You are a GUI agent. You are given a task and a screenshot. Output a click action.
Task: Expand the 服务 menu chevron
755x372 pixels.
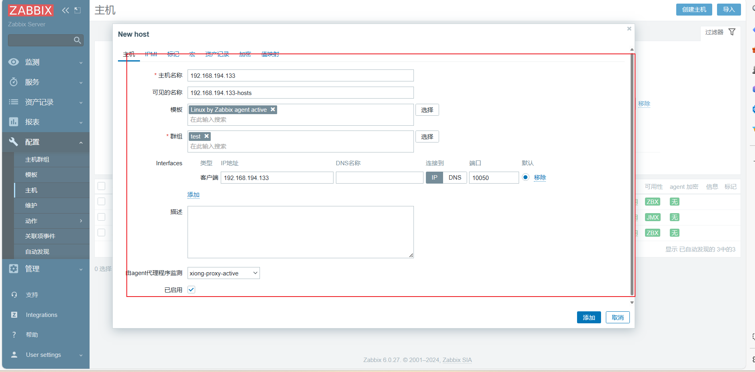(81, 83)
